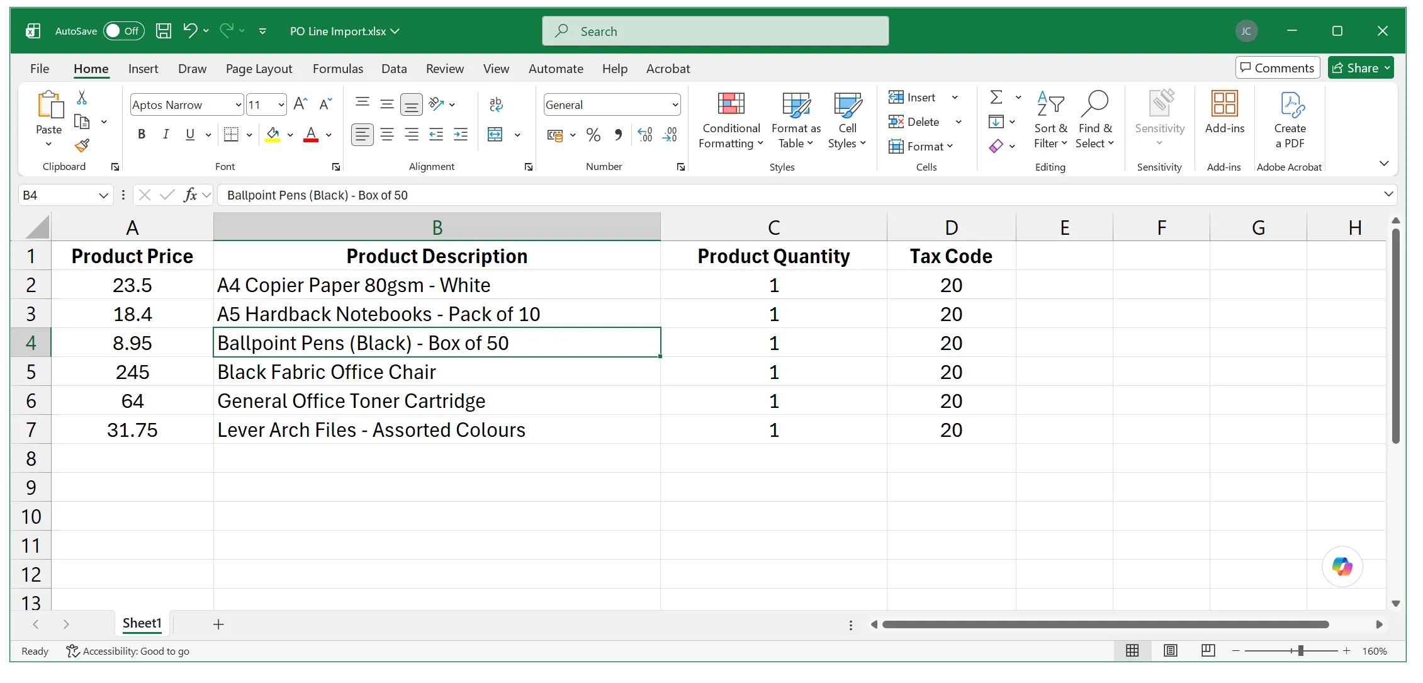Open the font size dropdown
This screenshot has height=683, width=1423.
point(281,105)
